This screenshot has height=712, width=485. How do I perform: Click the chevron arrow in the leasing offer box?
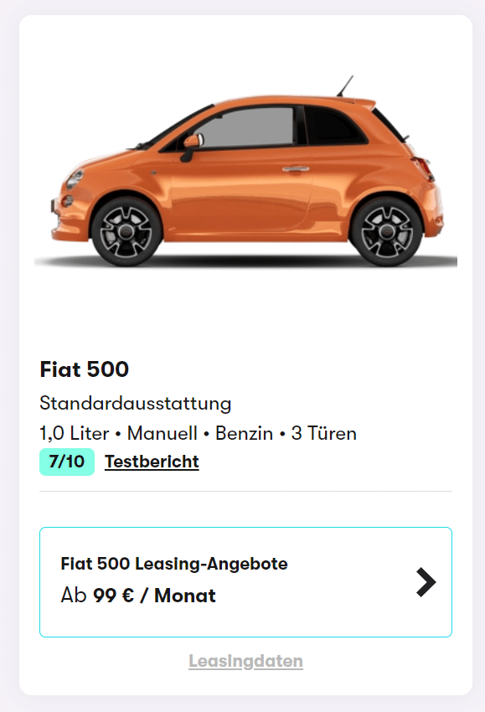tap(426, 581)
